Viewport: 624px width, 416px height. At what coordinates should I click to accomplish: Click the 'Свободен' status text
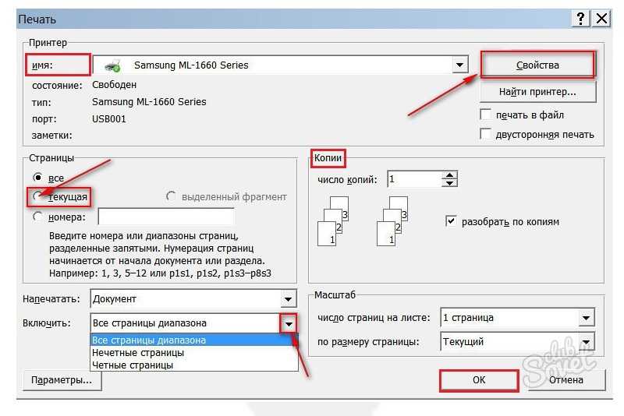(114, 85)
